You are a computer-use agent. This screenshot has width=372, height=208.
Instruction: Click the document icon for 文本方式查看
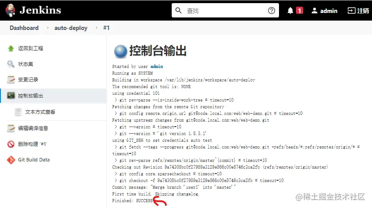coord(18,112)
